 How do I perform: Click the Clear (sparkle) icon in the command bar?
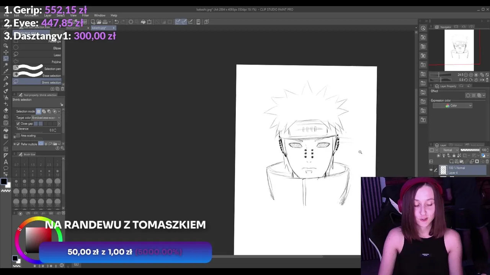click(131, 22)
